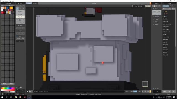Open Palette panel options dots

14,3
